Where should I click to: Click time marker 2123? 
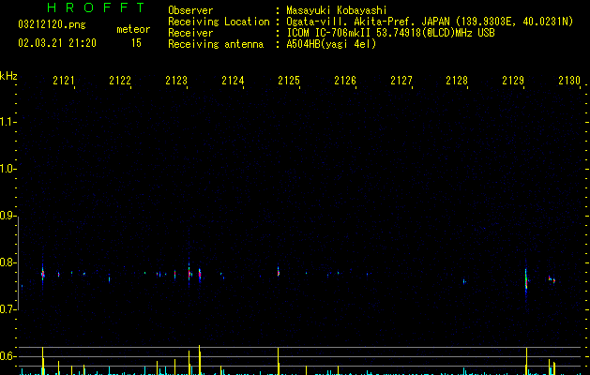(176, 81)
